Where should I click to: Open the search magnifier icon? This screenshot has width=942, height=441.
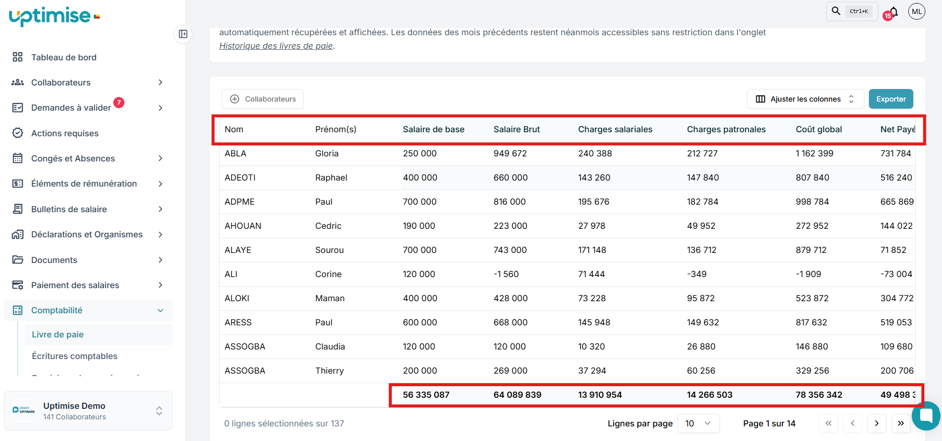pos(836,11)
